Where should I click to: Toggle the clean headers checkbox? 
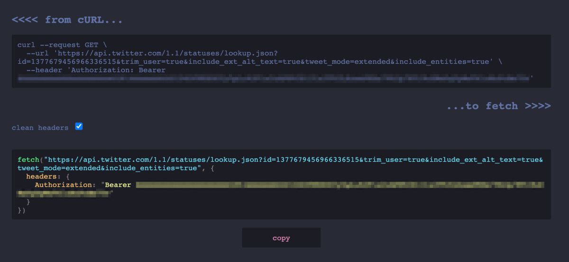click(x=79, y=127)
